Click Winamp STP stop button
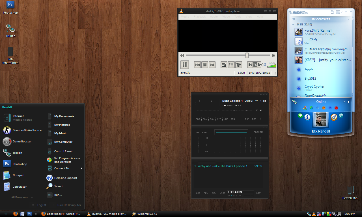This screenshot has width=362, height=217. pyautogui.click(x=219, y=119)
